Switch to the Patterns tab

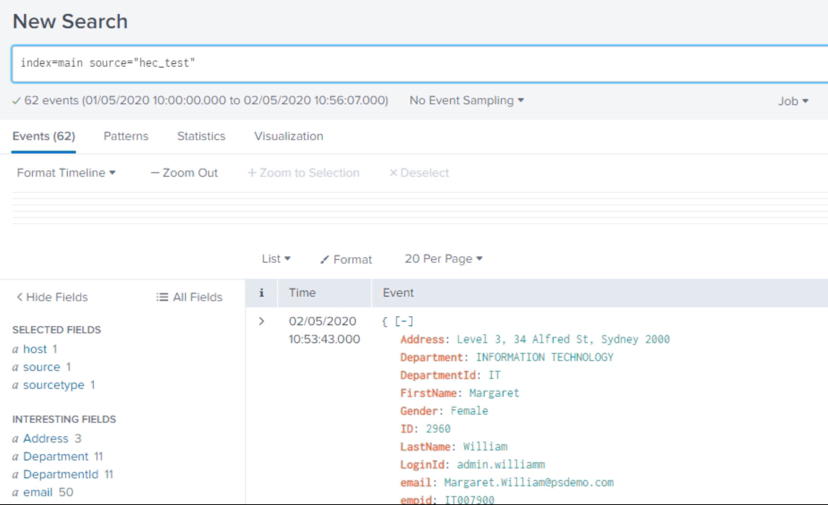[x=126, y=136]
